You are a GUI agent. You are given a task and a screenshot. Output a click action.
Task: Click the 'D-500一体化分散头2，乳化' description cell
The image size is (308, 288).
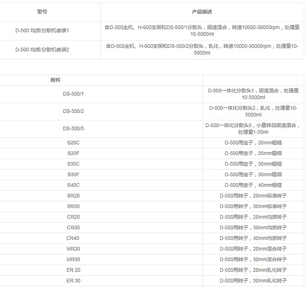pos(253,111)
